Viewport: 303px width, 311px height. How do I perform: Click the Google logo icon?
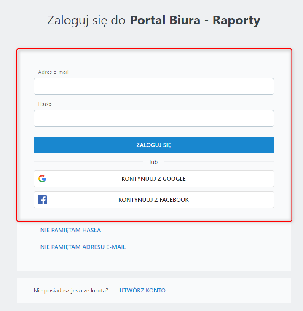tap(42, 179)
